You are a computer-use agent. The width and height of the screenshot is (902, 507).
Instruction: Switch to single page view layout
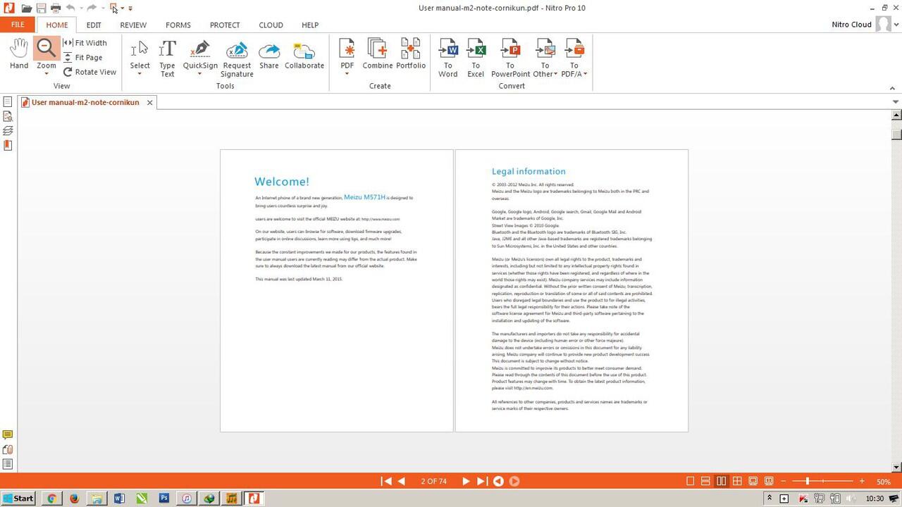[x=690, y=481]
